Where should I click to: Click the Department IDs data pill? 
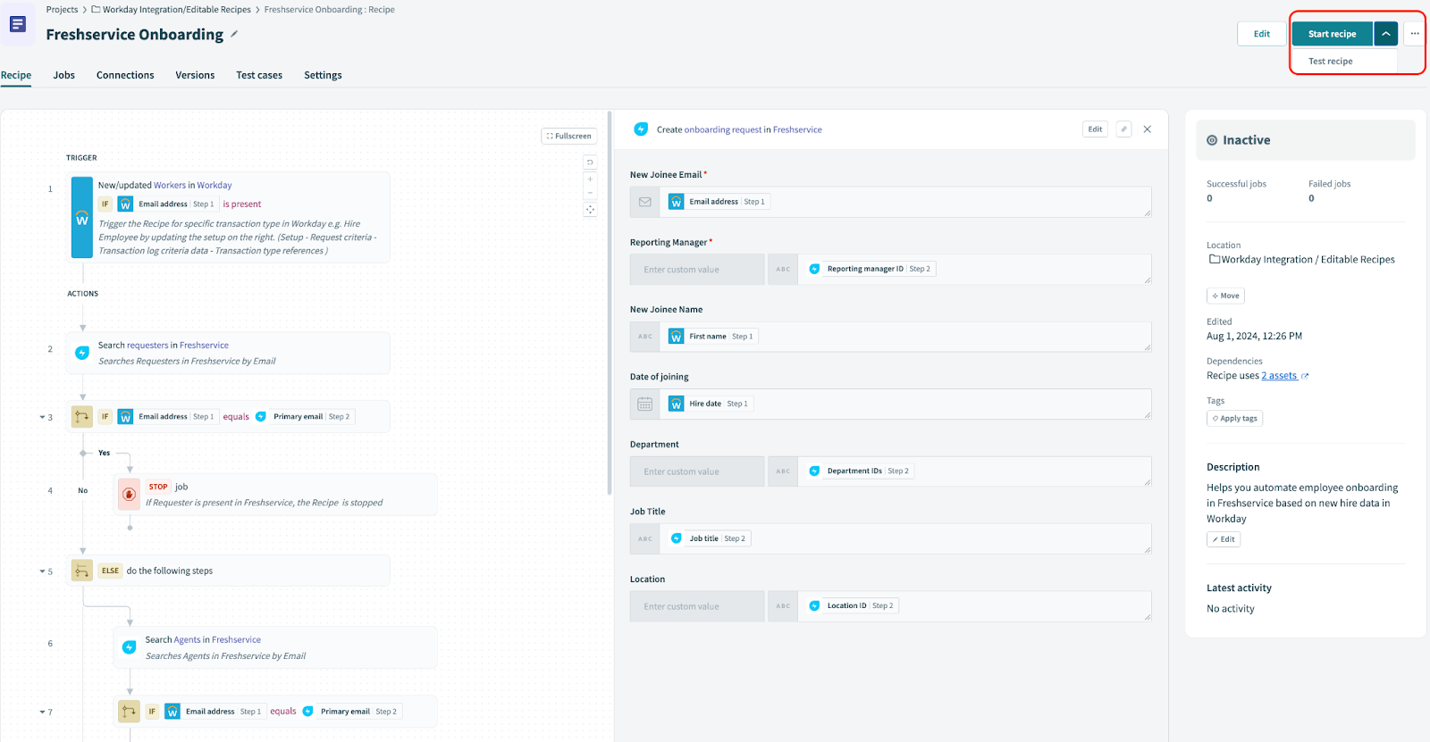click(x=859, y=471)
